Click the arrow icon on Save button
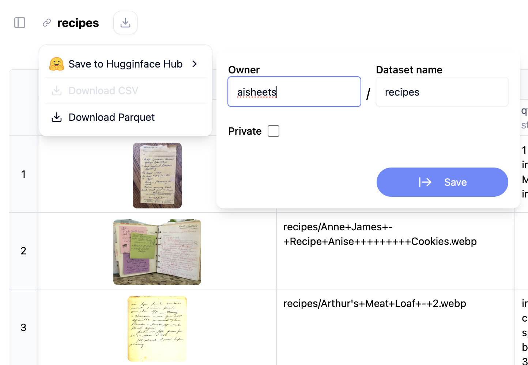Screen dimensions: 528x365 pyautogui.click(x=425, y=182)
